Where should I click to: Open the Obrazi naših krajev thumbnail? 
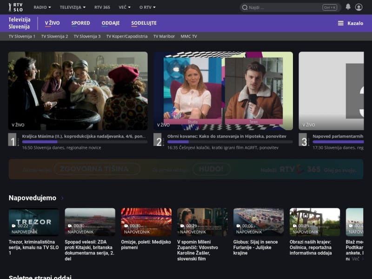pos(315,222)
